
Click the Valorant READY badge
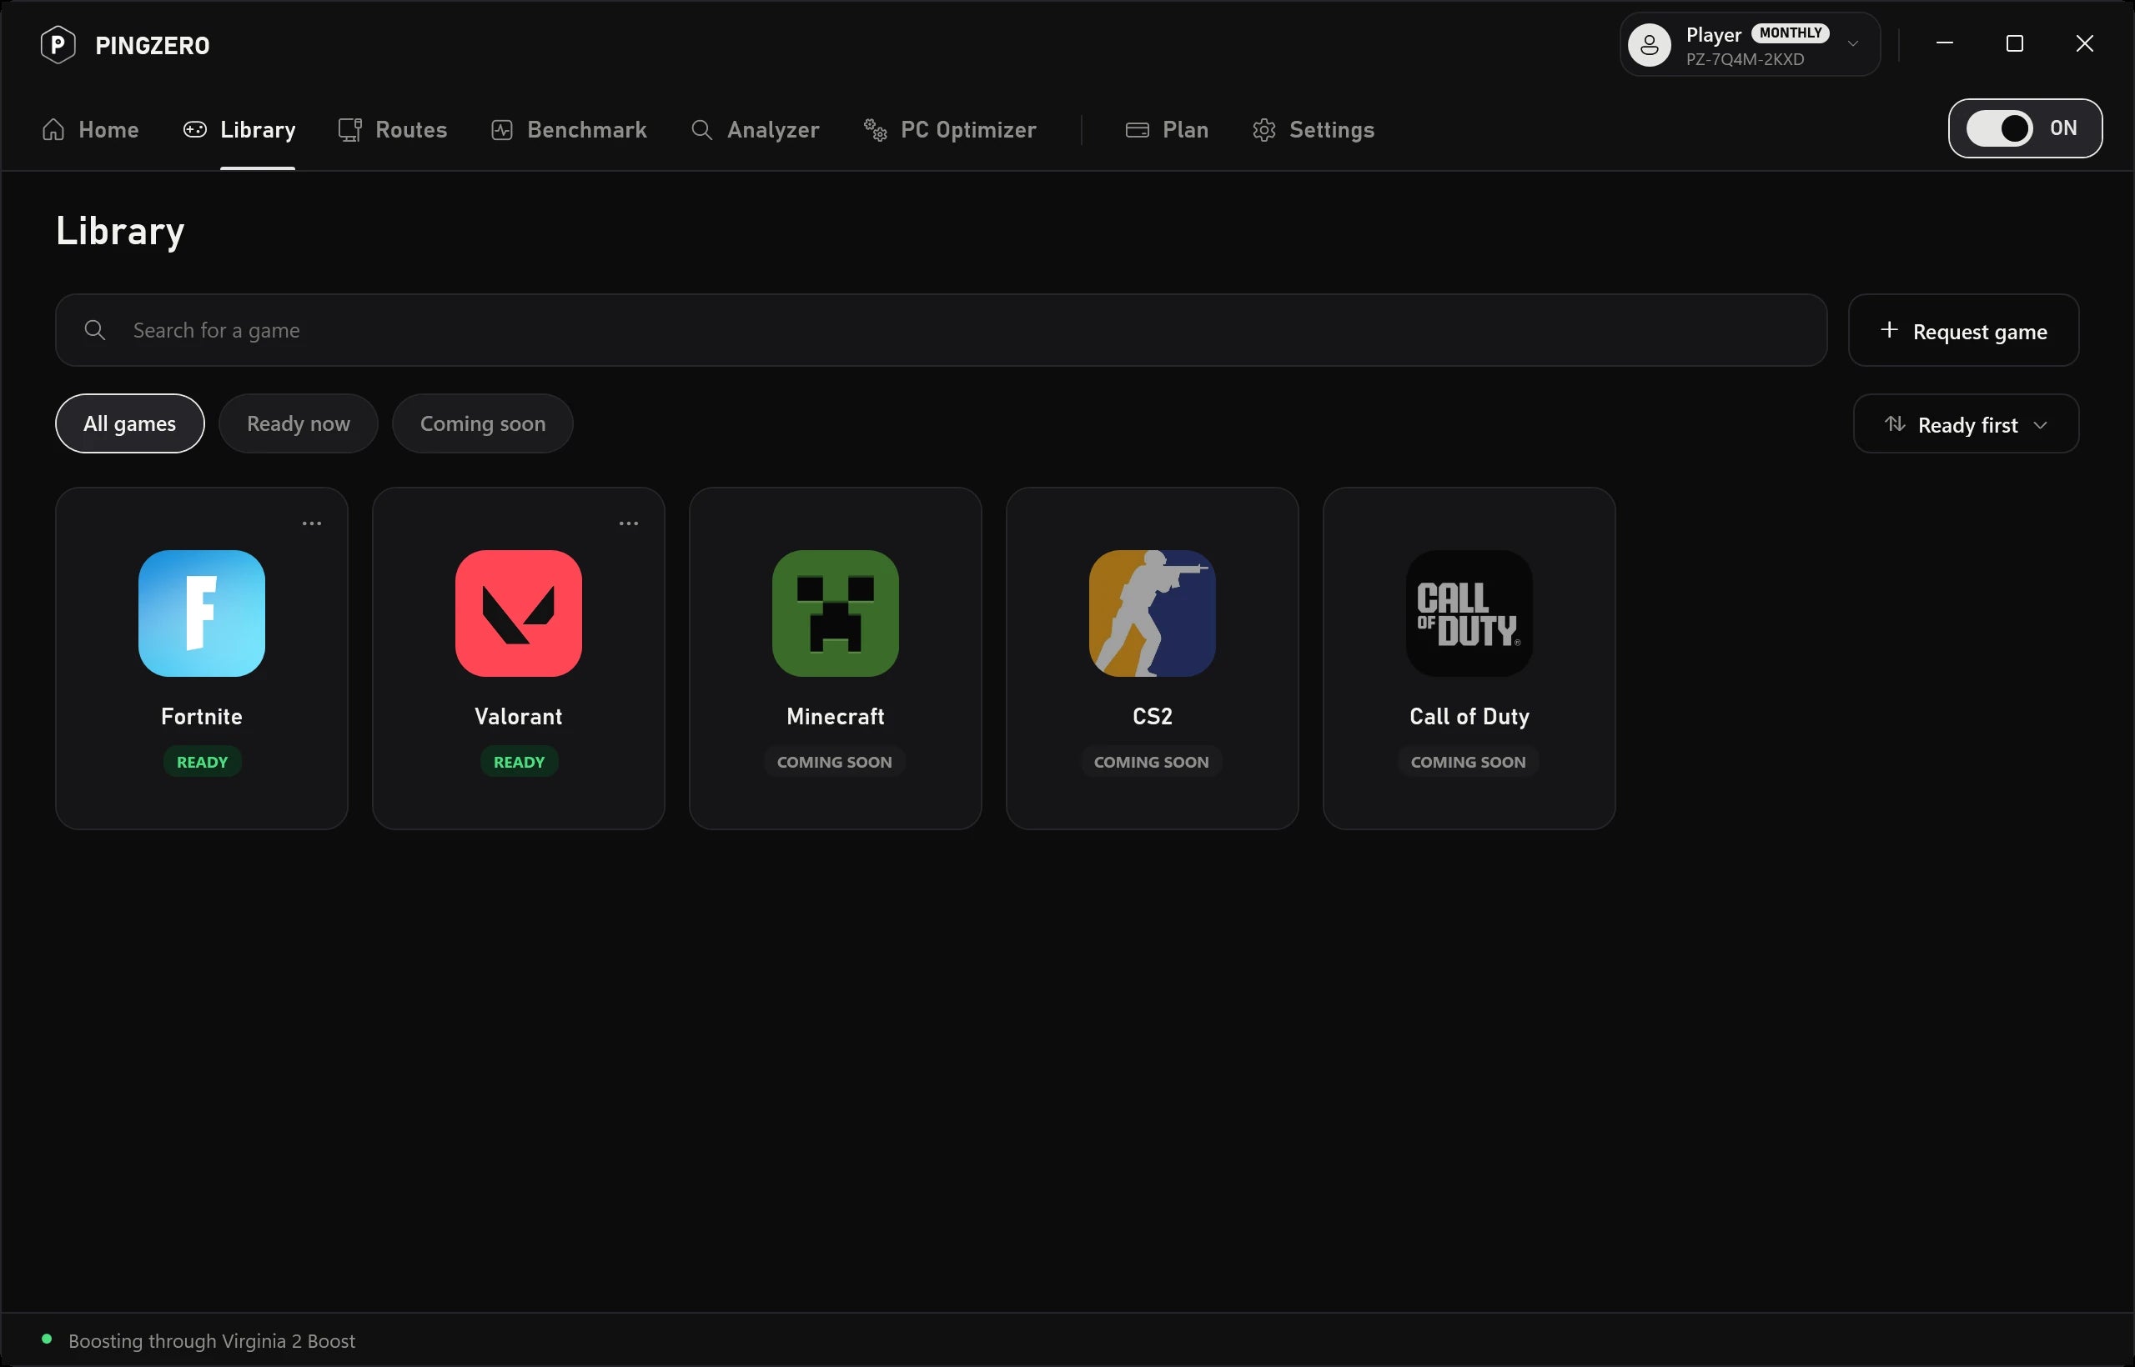519,762
